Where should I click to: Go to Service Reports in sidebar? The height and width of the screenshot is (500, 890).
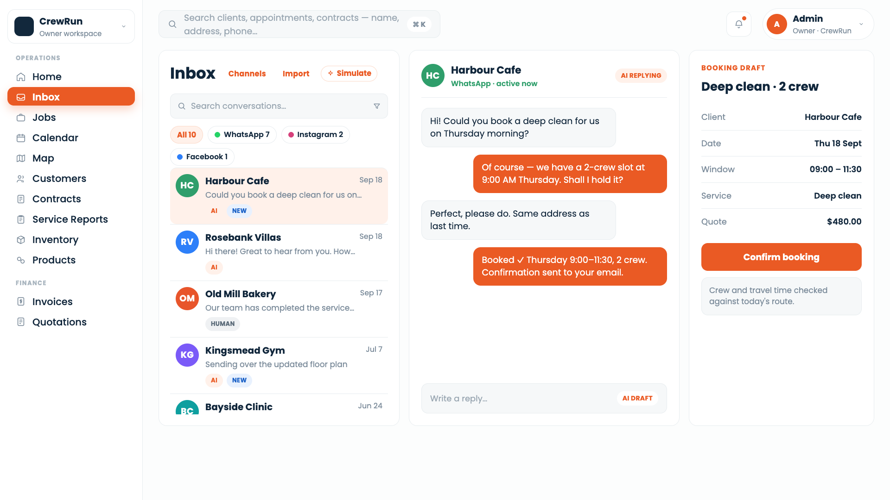pos(71,219)
